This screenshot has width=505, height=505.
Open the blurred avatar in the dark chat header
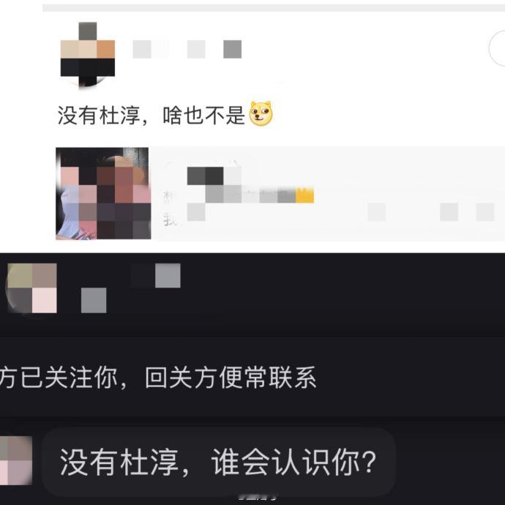32,288
